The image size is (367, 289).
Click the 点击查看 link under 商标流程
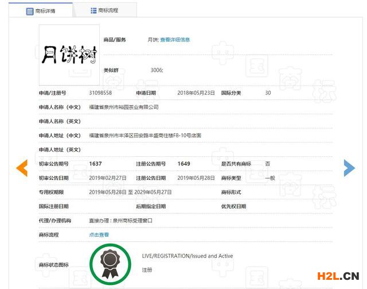pyautogui.click(x=99, y=235)
